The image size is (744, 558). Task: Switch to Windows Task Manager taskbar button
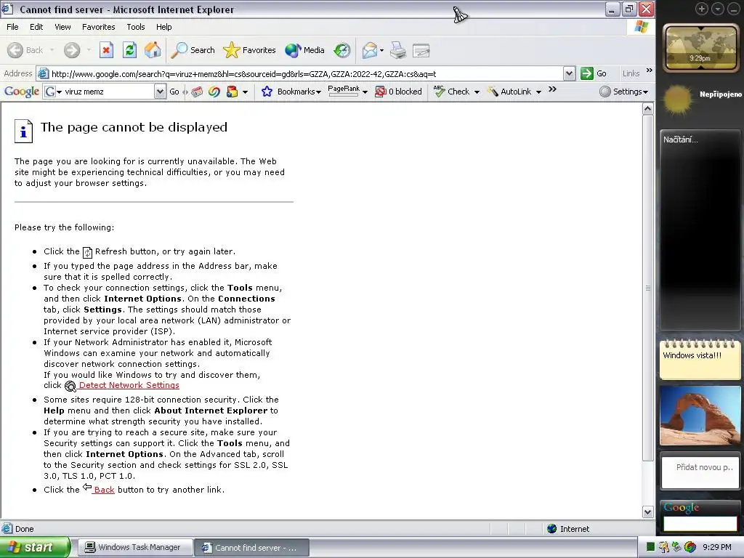point(135,547)
